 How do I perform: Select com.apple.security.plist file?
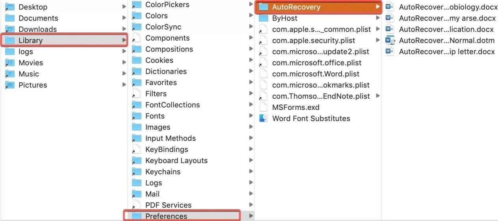tap(313, 40)
